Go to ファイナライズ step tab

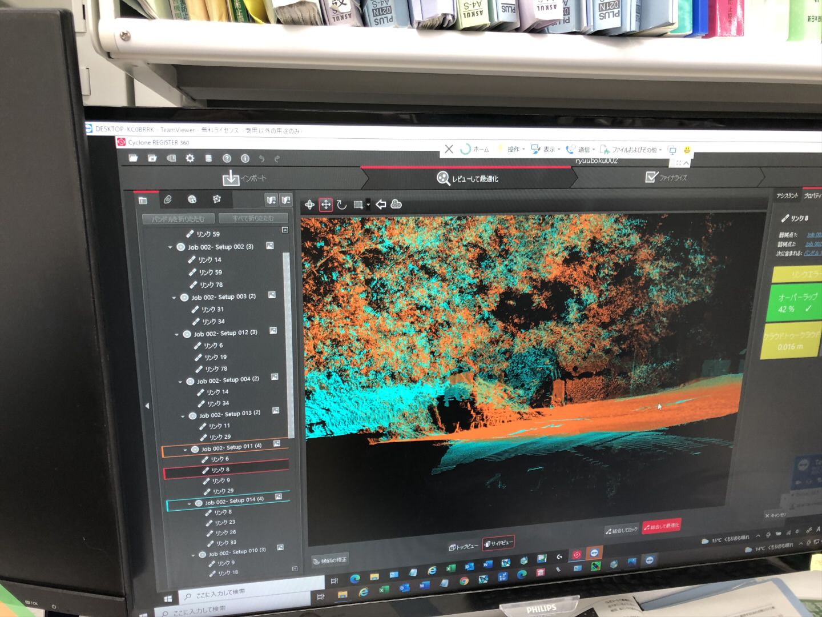click(667, 178)
